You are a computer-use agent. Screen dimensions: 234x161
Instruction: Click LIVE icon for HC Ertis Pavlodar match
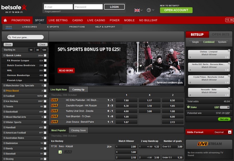54,100
